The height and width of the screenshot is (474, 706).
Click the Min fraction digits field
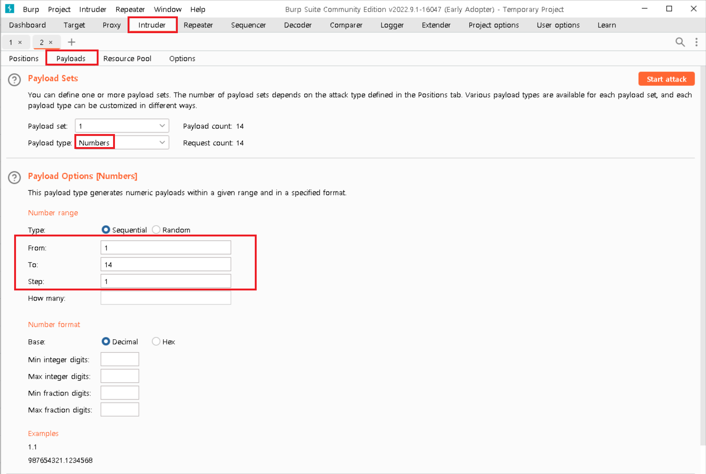(120, 393)
